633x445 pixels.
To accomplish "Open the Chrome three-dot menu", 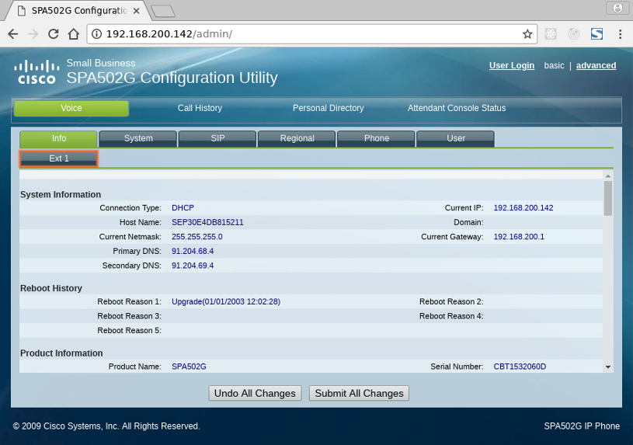I will (x=620, y=34).
